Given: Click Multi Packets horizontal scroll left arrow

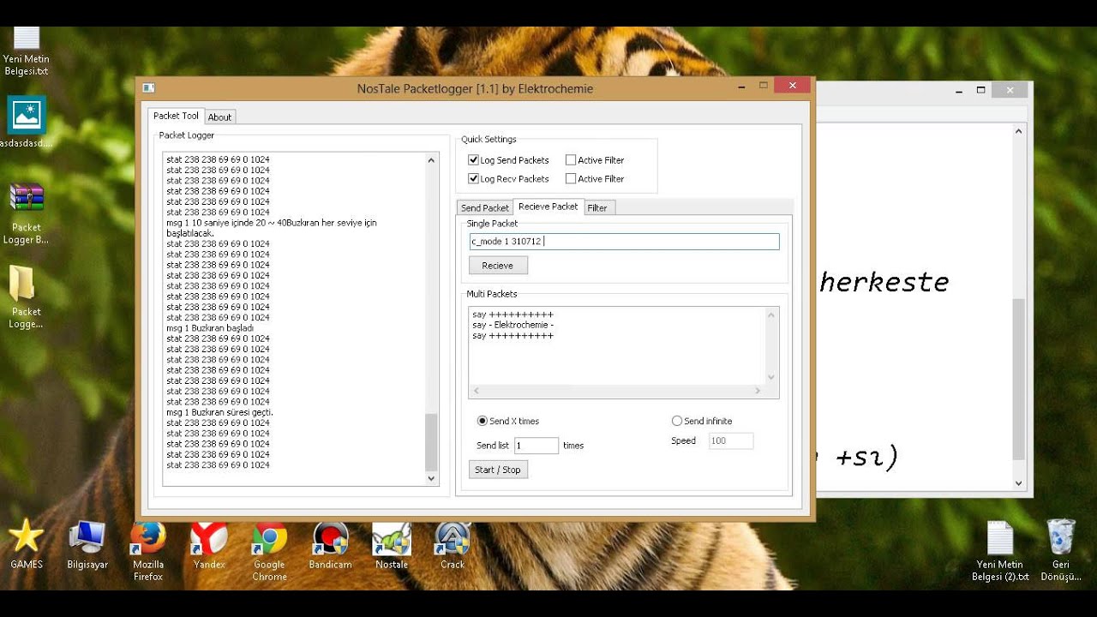Looking at the screenshot, I should click(476, 391).
